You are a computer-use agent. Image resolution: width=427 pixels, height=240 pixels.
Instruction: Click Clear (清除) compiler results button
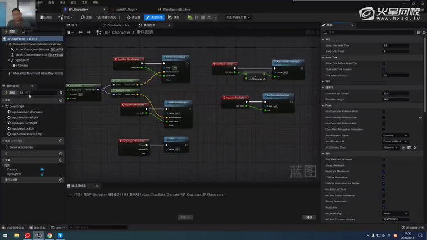[310, 217]
